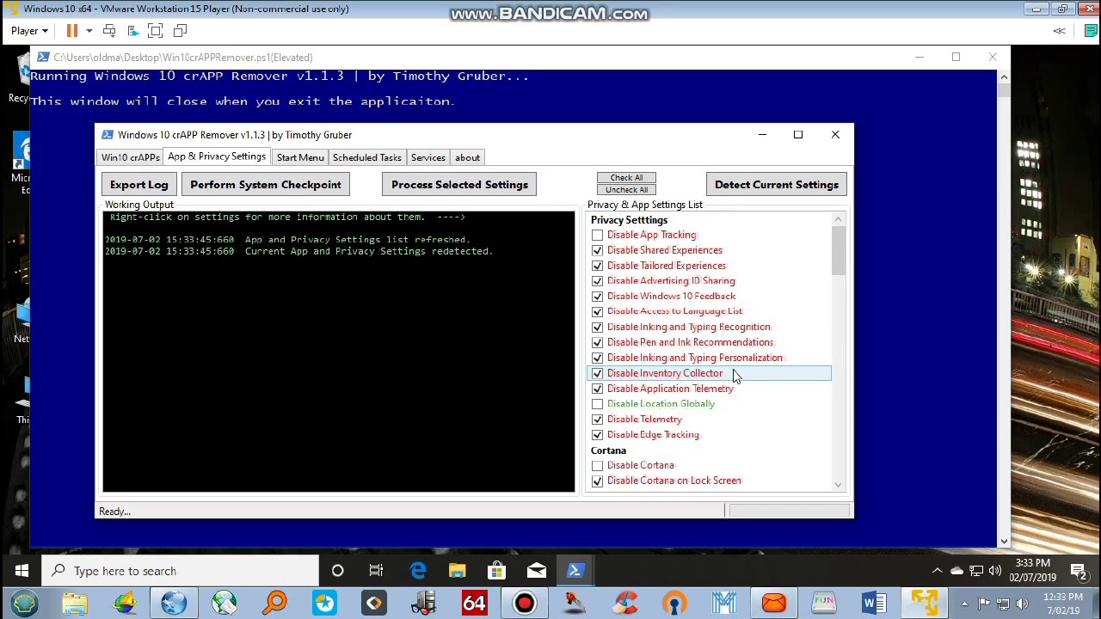Check the Disable Cortana checkbox

(x=597, y=465)
